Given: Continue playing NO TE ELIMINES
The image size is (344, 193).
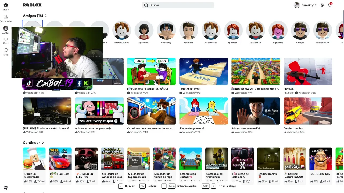Looking at the screenshot, I should (x=321, y=159).
